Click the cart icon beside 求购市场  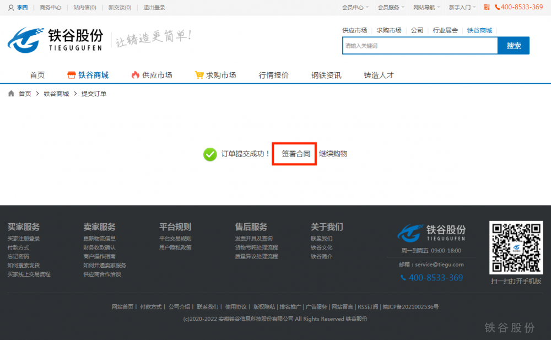(199, 75)
